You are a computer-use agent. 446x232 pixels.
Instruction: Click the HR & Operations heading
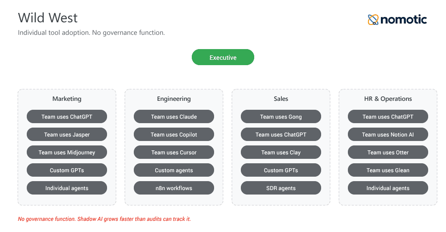388,99
